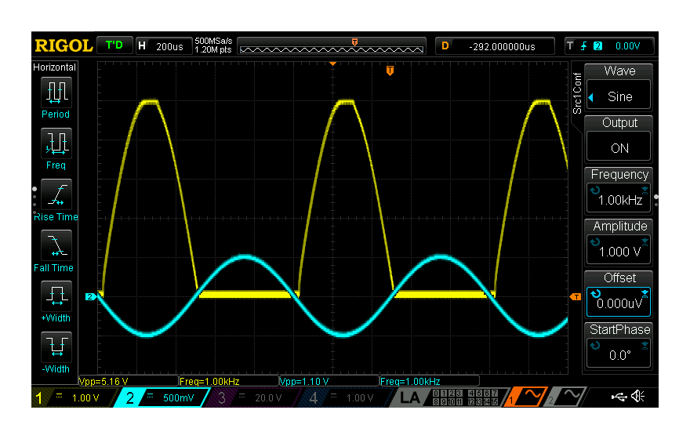Click the orange trigger position marker T
The image size is (690, 439).
click(x=390, y=71)
